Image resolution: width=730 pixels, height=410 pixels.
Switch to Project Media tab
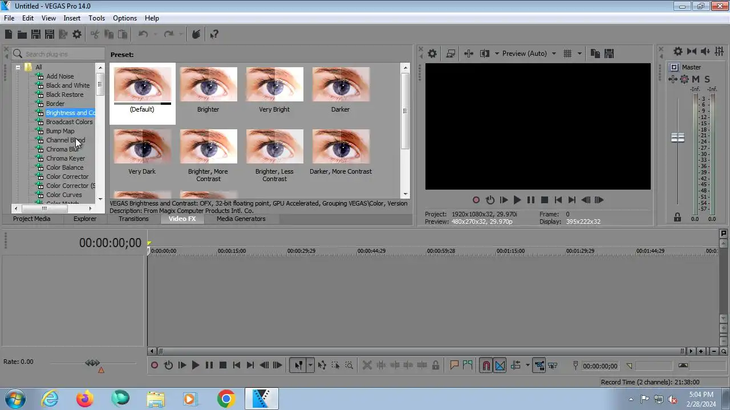coord(32,219)
